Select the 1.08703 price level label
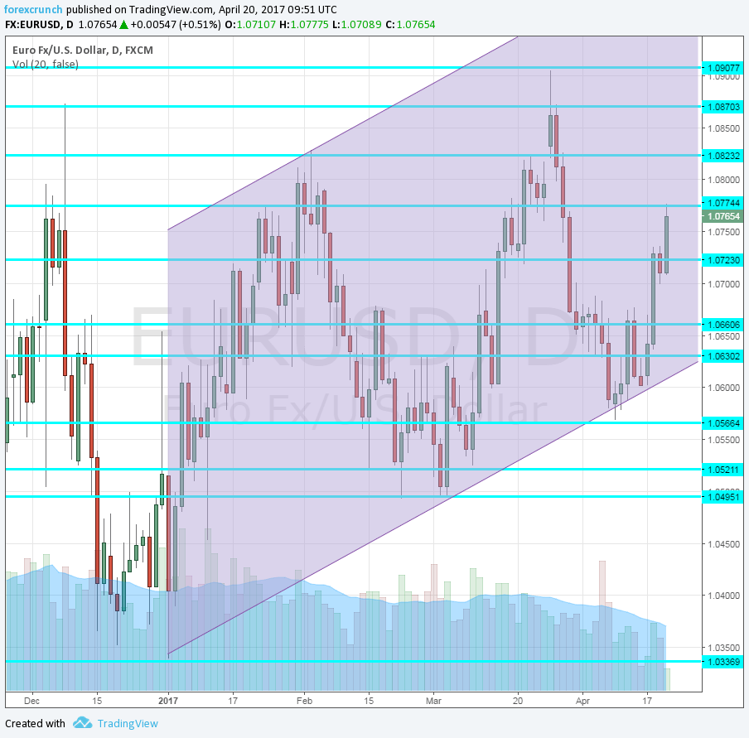The image size is (749, 738). tap(721, 107)
